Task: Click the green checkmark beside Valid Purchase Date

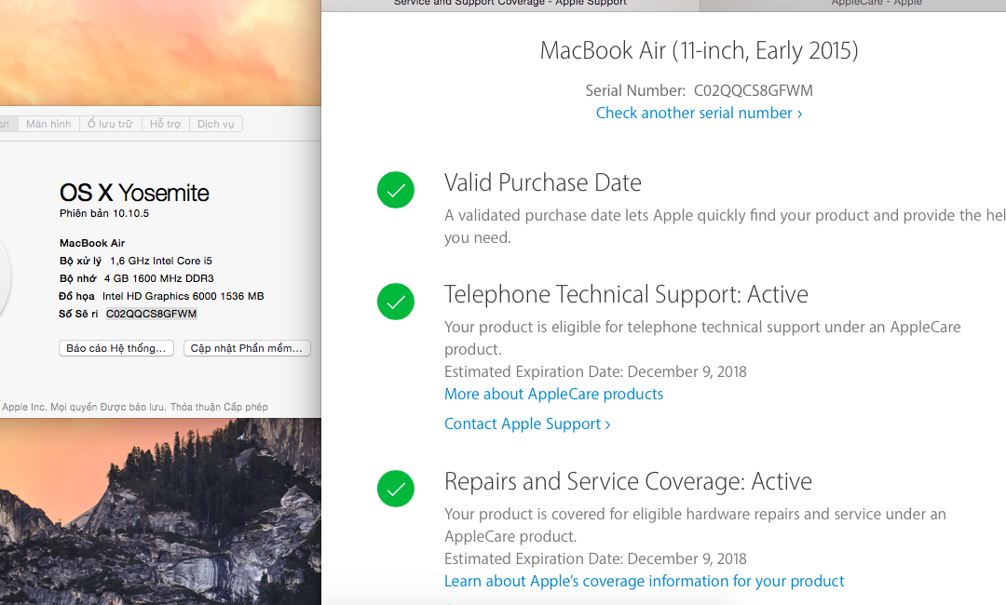Action: (395, 190)
